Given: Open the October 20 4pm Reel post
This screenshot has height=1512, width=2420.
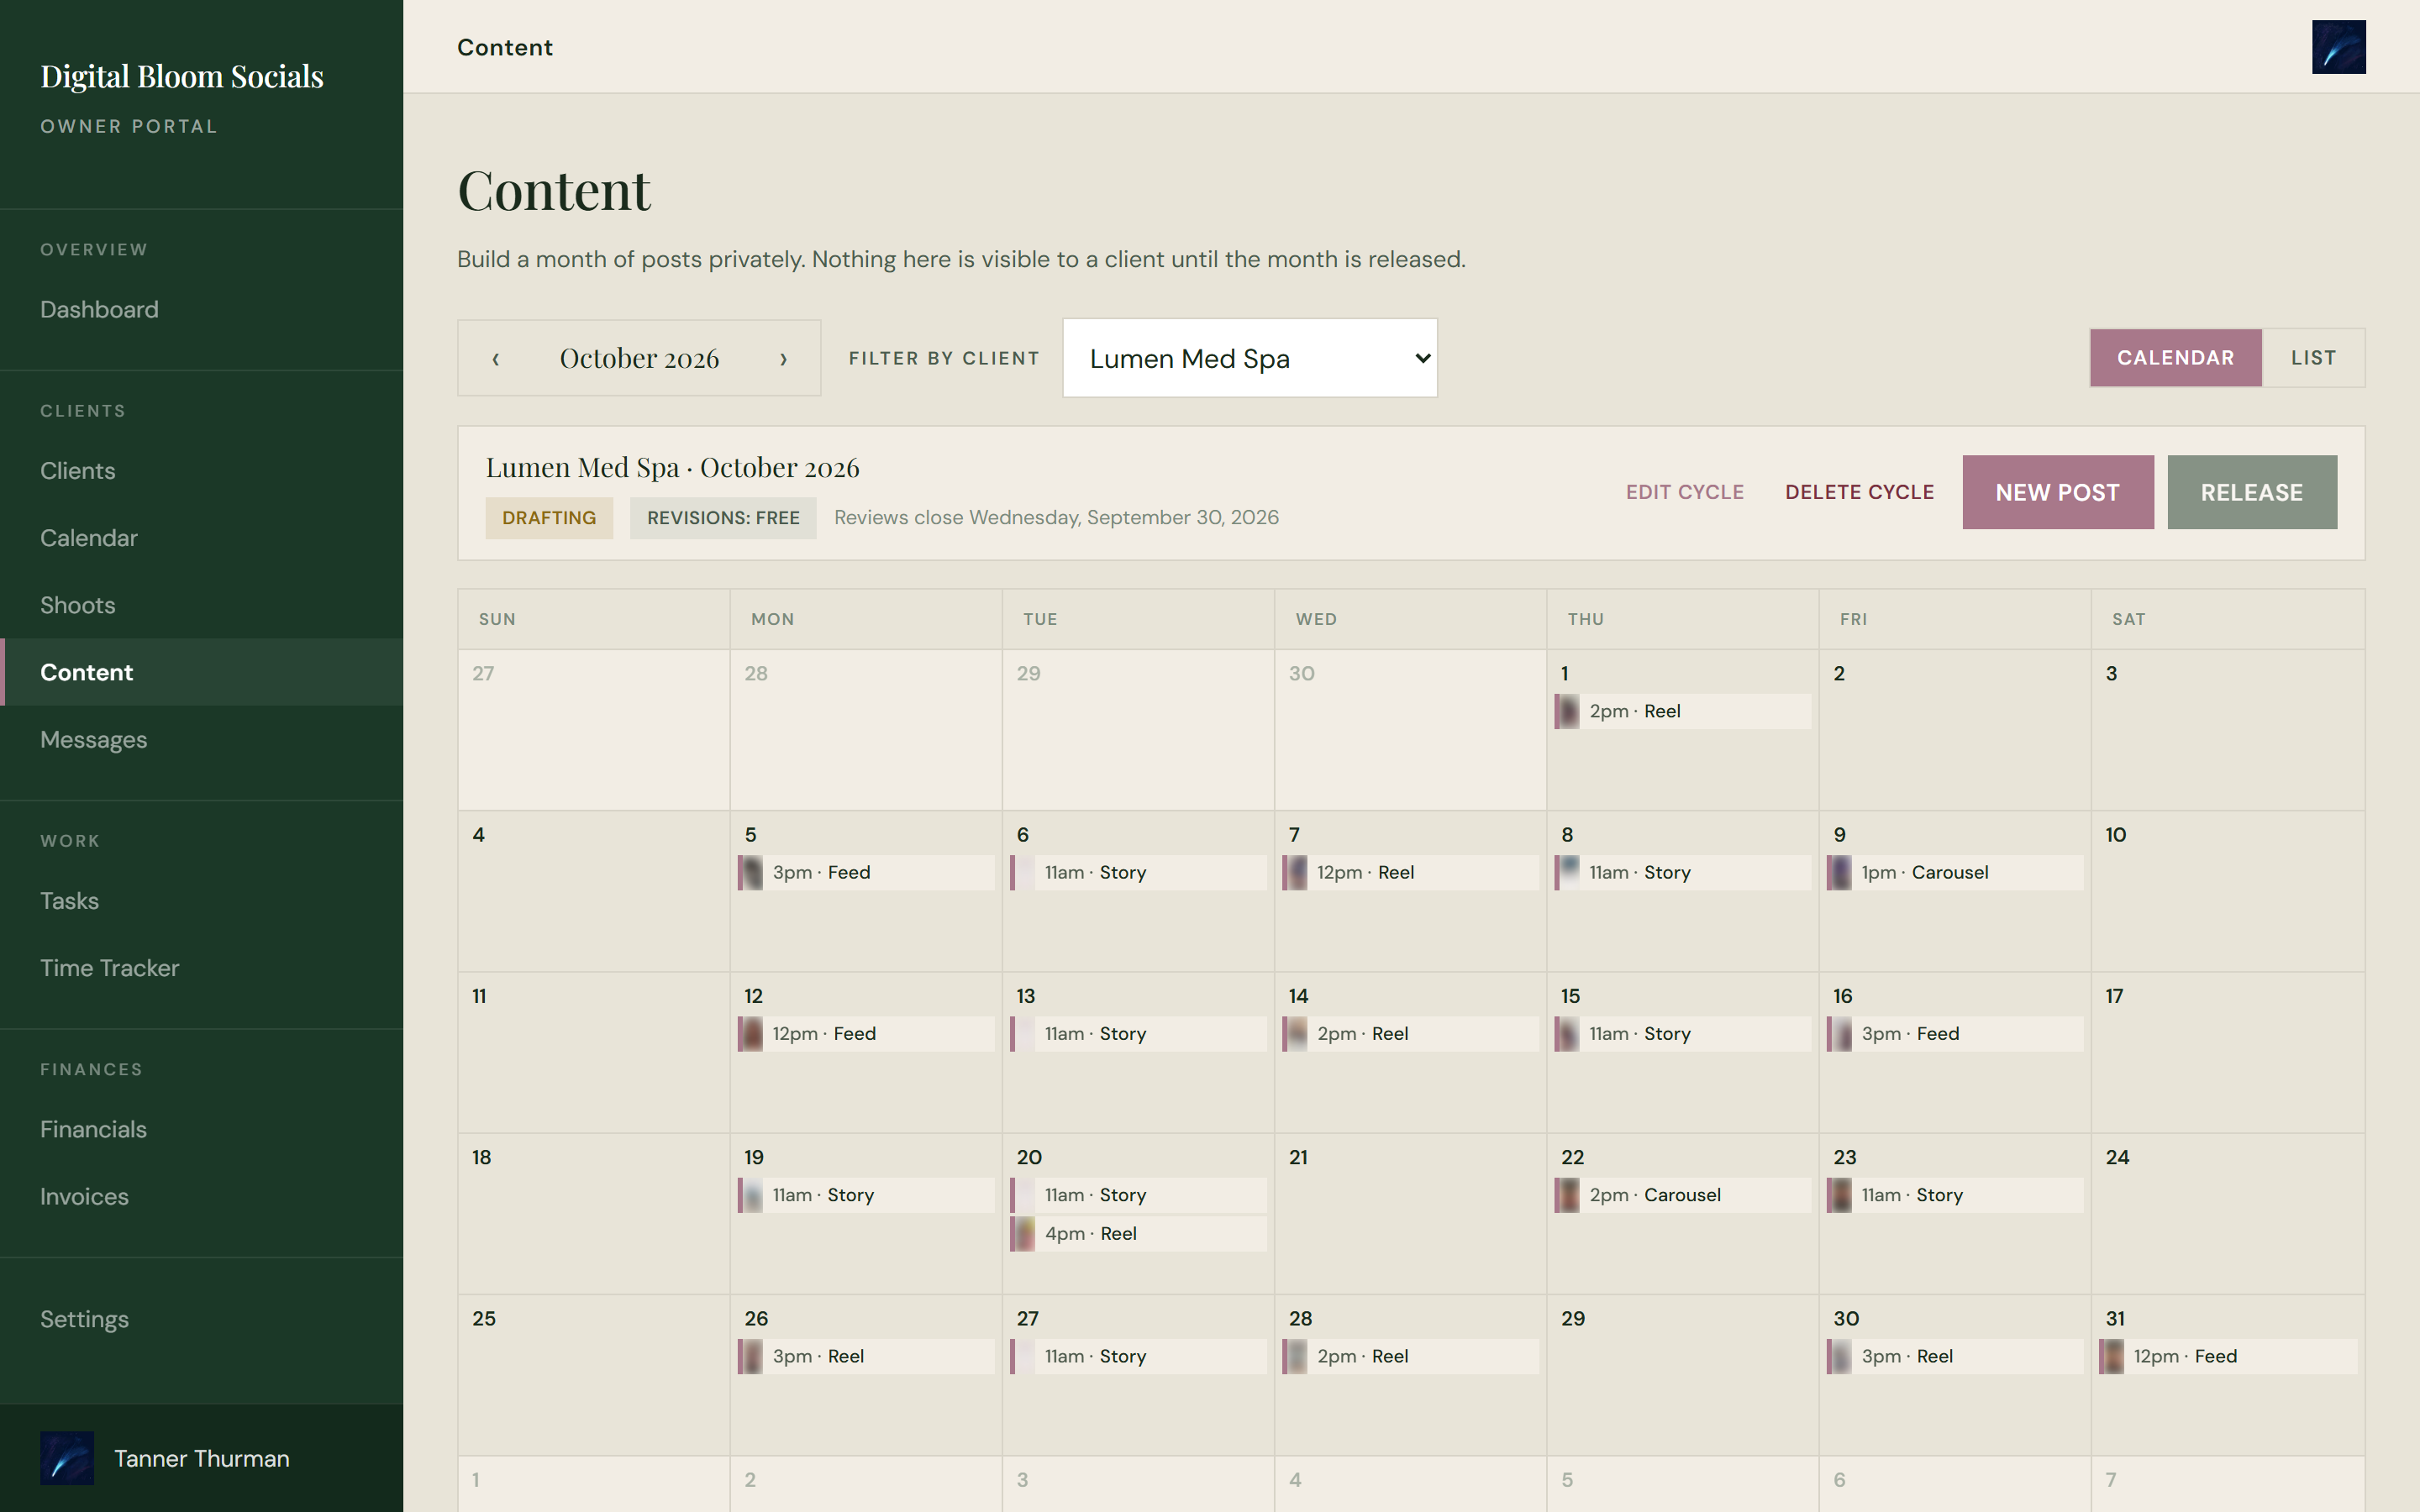Looking at the screenshot, I should point(1138,1234).
